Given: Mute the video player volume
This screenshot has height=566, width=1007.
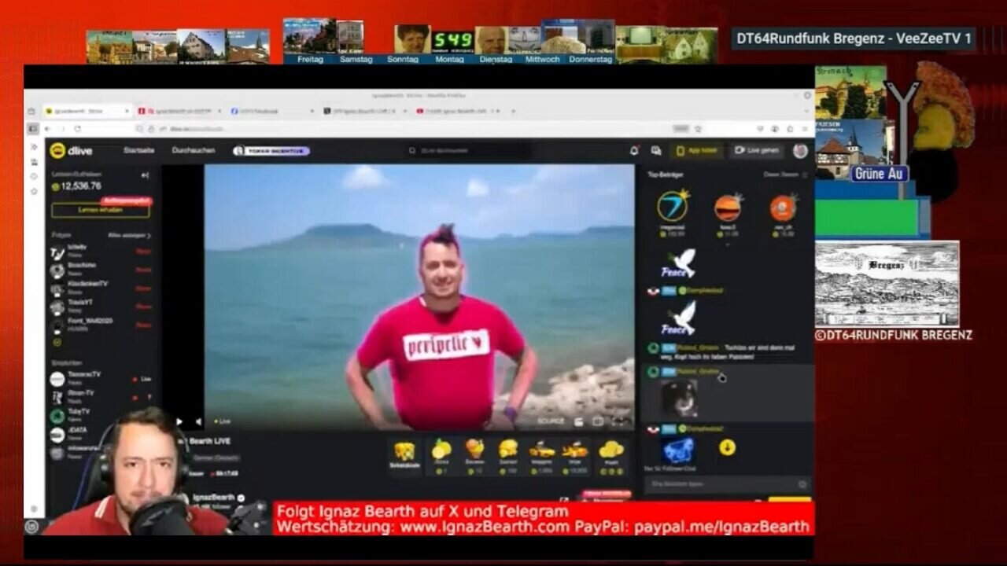Looking at the screenshot, I should 198,421.
